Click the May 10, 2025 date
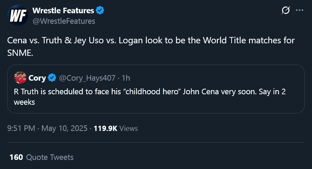Viewport: 312px width, 169px height. click(64, 128)
